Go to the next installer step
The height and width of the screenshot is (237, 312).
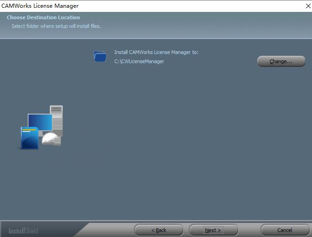click(213, 230)
